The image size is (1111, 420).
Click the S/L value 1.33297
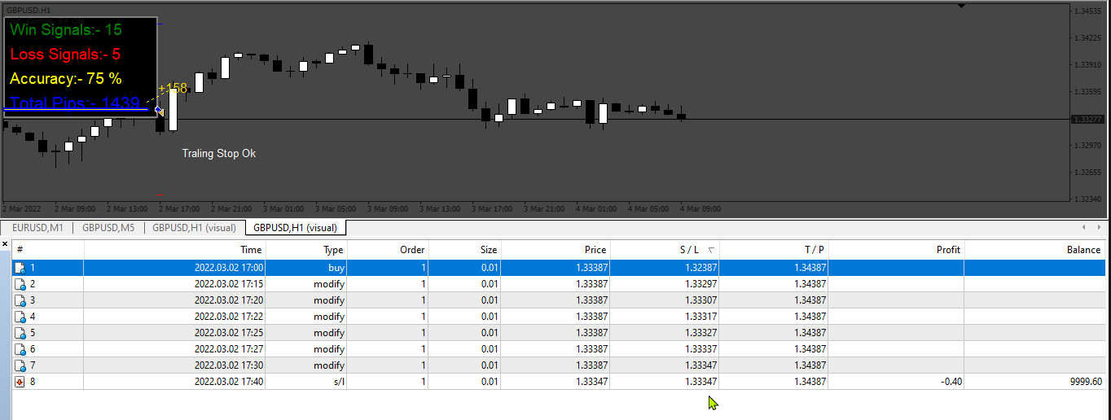[x=701, y=284]
